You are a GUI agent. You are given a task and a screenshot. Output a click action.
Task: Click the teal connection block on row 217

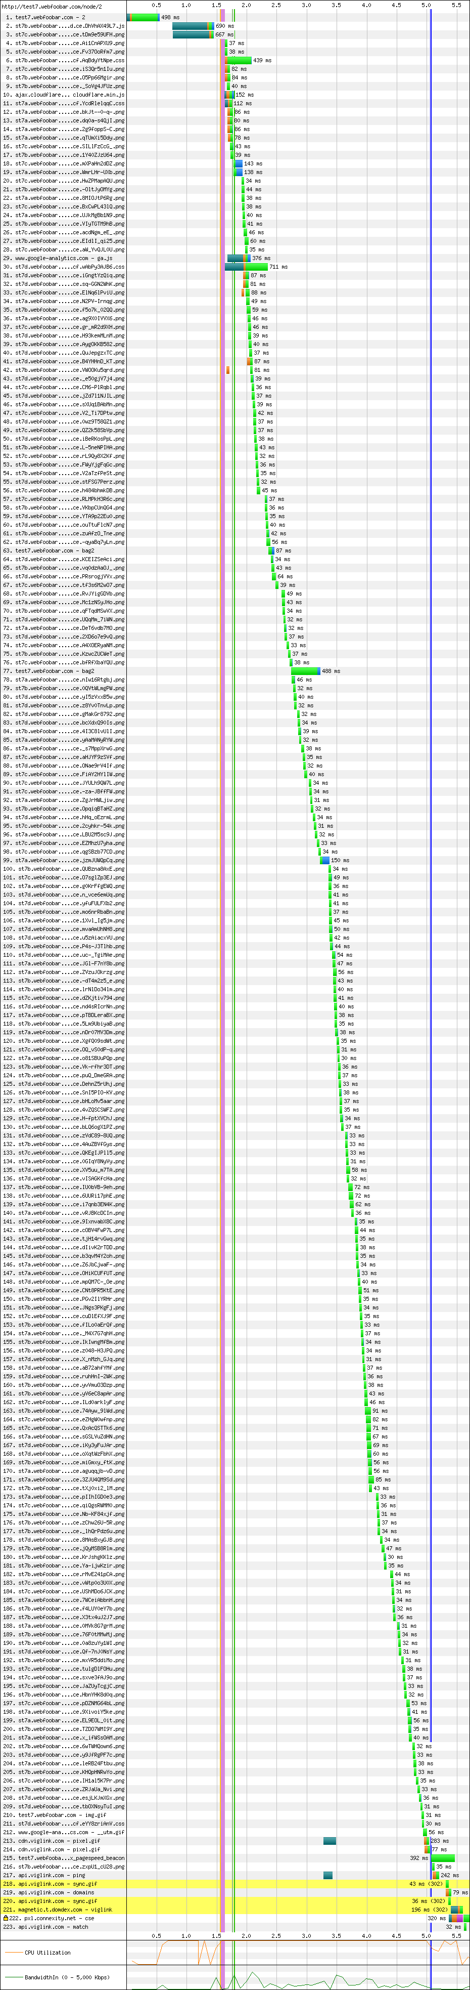[328, 1875]
